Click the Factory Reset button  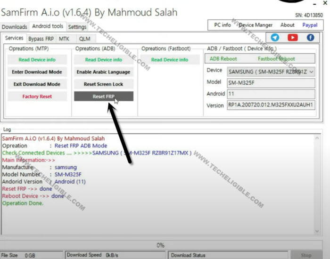pos(37,97)
